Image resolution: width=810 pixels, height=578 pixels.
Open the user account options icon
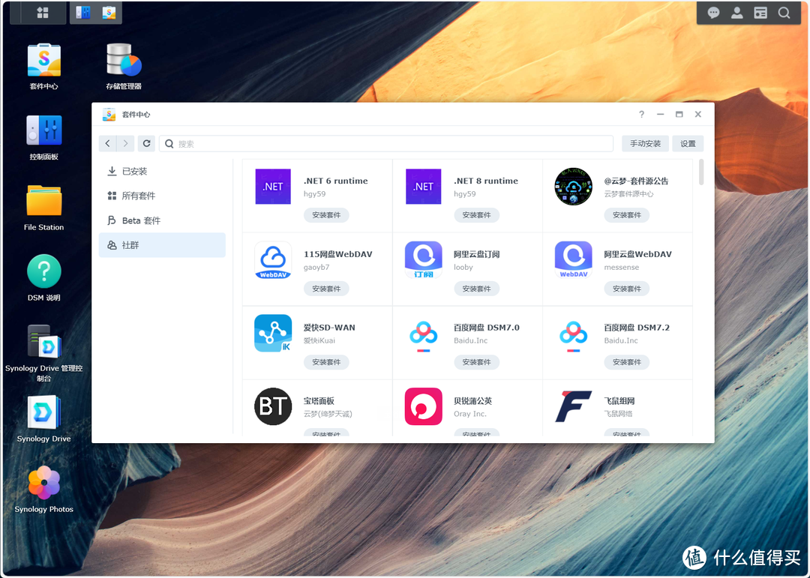pyautogui.click(x=737, y=13)
